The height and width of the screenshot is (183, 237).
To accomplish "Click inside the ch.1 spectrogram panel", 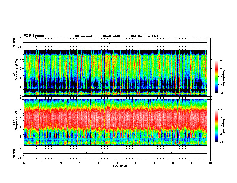I will [x=116, y=73].
